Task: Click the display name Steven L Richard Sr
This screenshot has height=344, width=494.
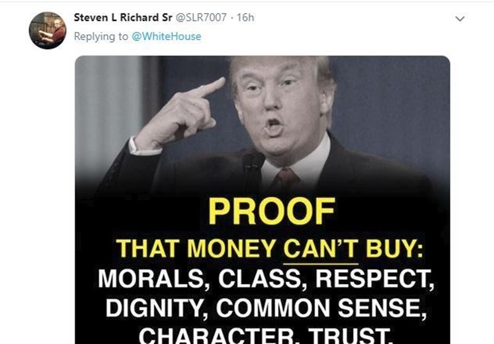Action: pyautogui.click(x=123, y=17)
